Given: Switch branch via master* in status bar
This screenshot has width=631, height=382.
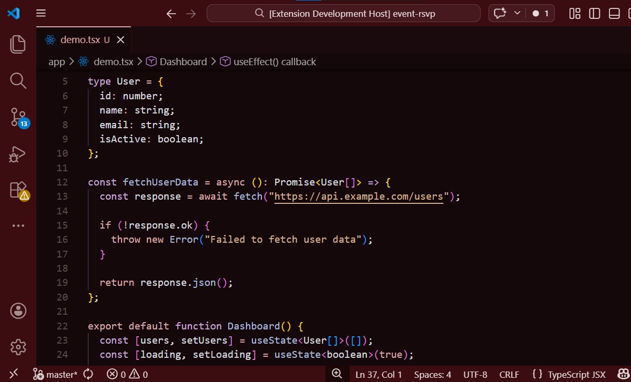Looking at the screenshot, I should point(55,374).
